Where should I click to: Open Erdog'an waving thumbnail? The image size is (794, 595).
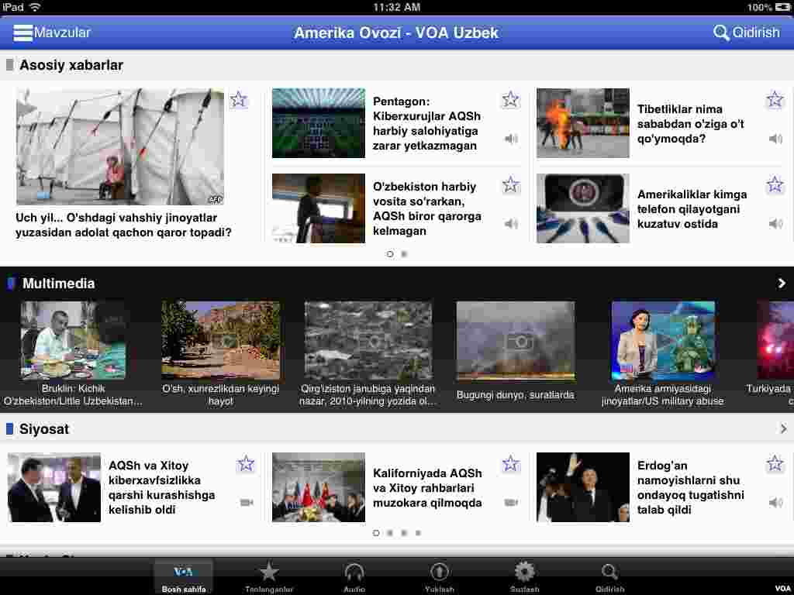click(583, 487)
